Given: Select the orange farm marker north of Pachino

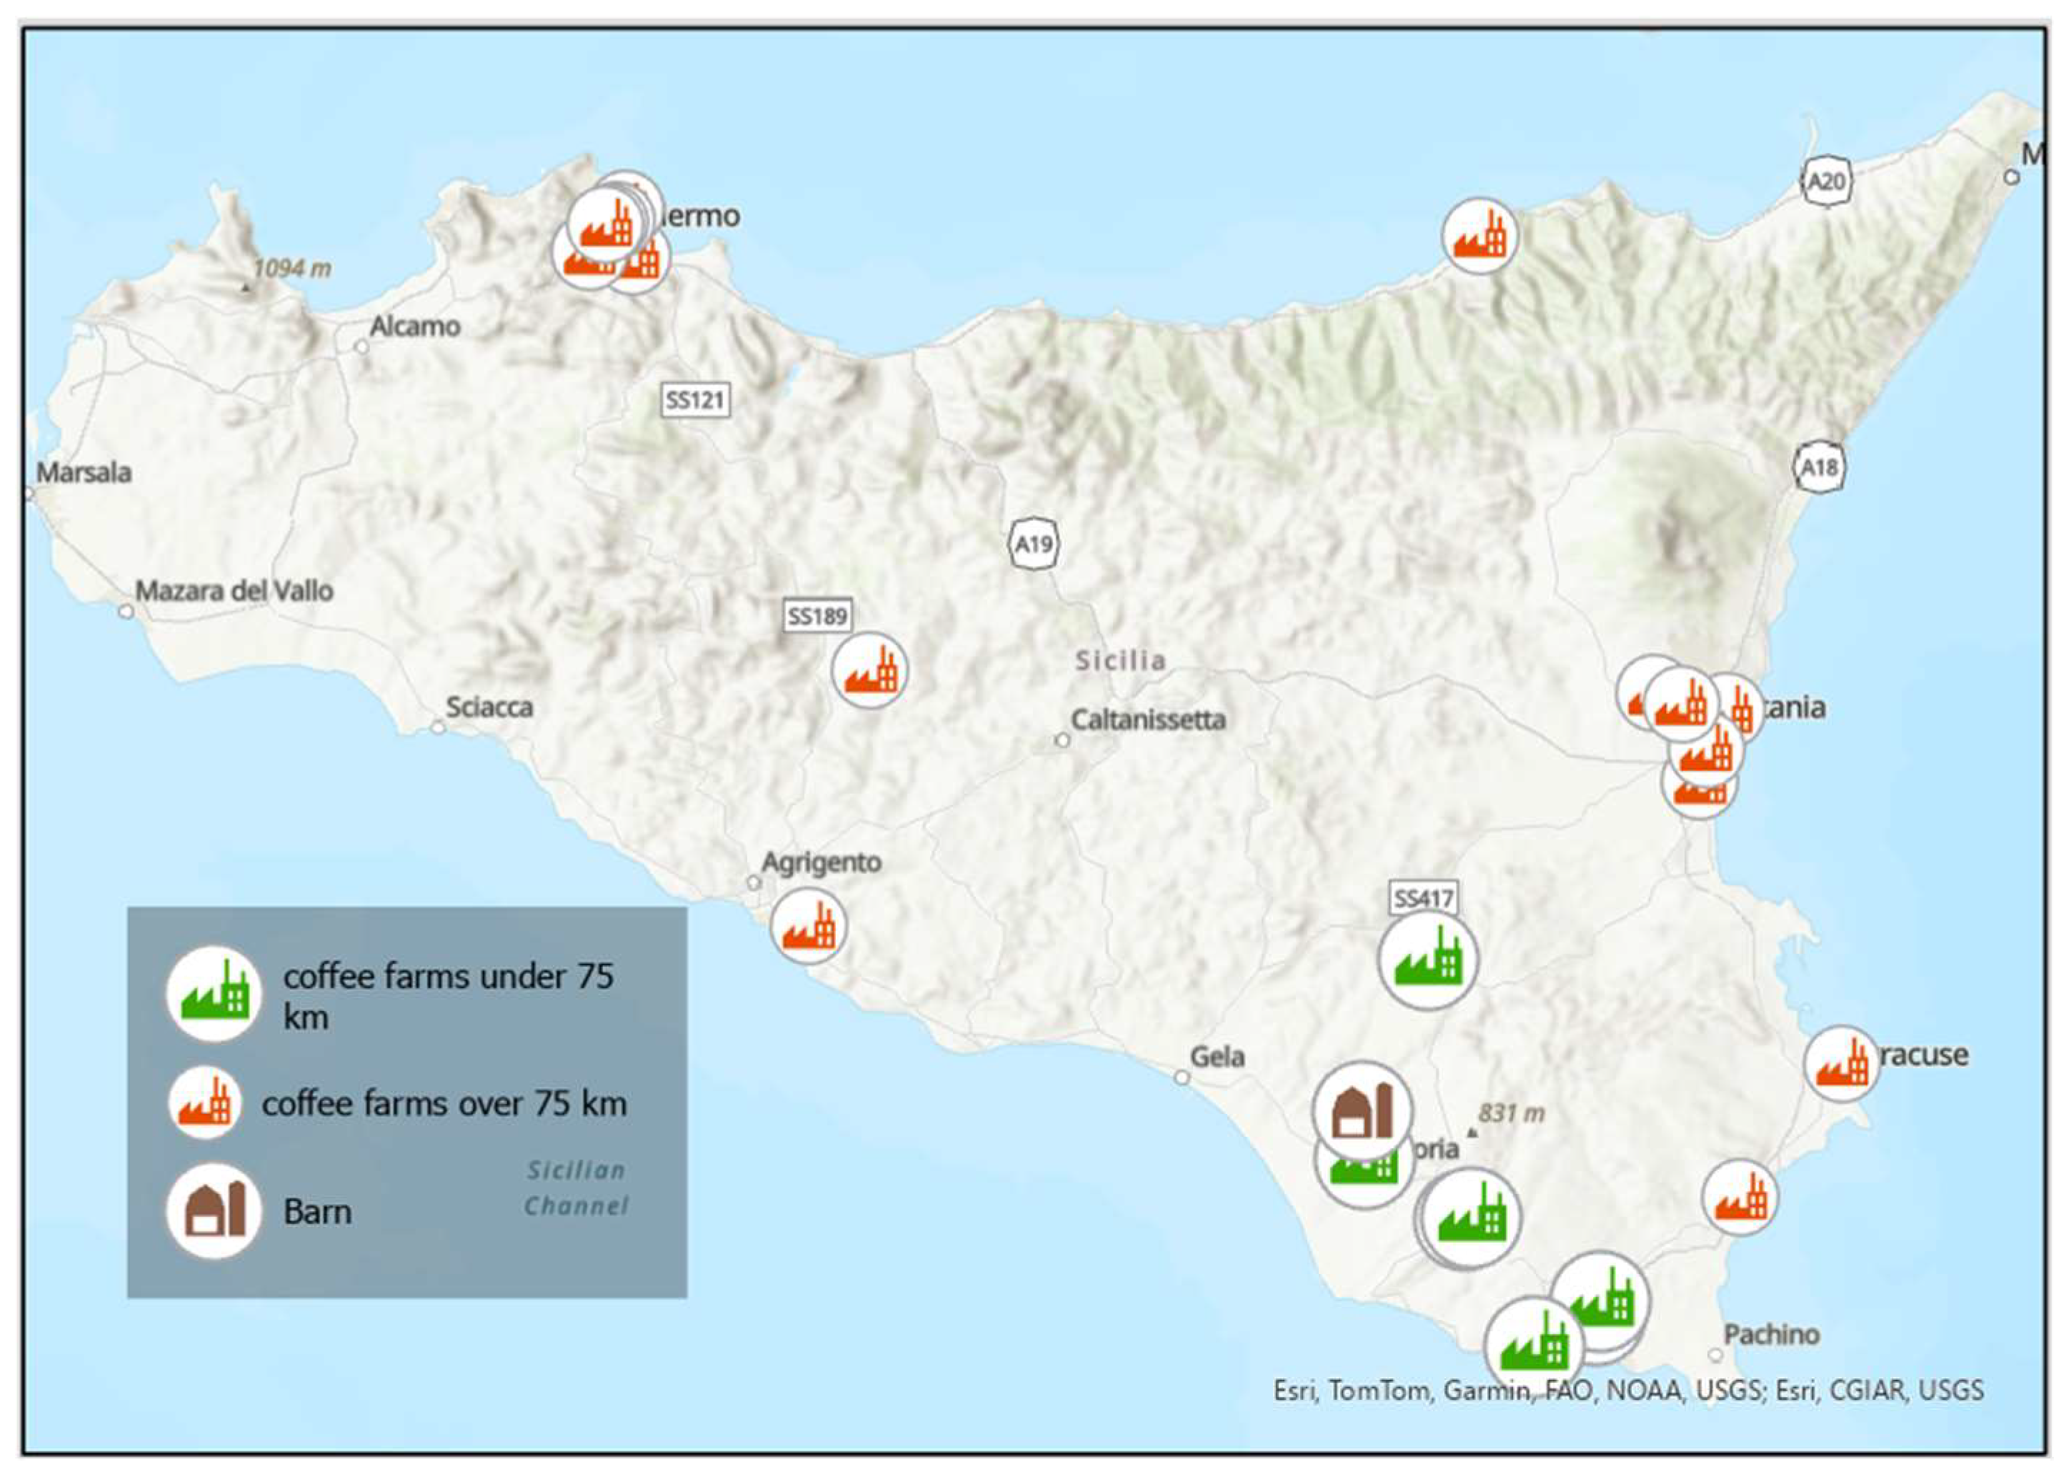Looking at the screenshot, I should 1740,1197.
